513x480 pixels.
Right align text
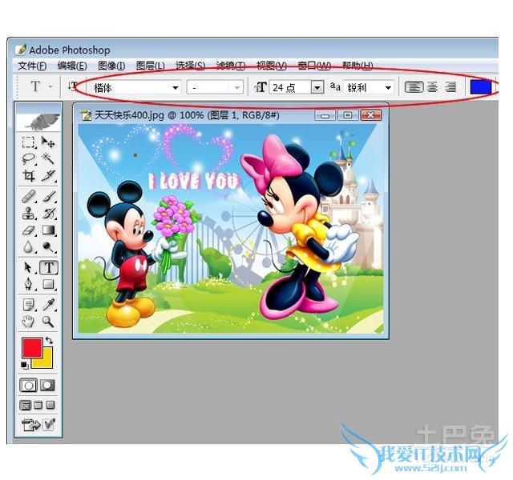[450, 87]
